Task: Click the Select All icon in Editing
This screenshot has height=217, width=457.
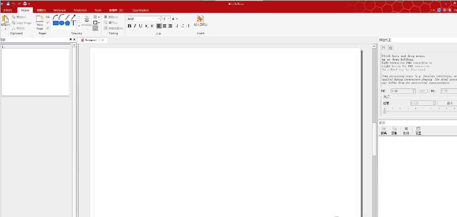Action: point(106,28)
